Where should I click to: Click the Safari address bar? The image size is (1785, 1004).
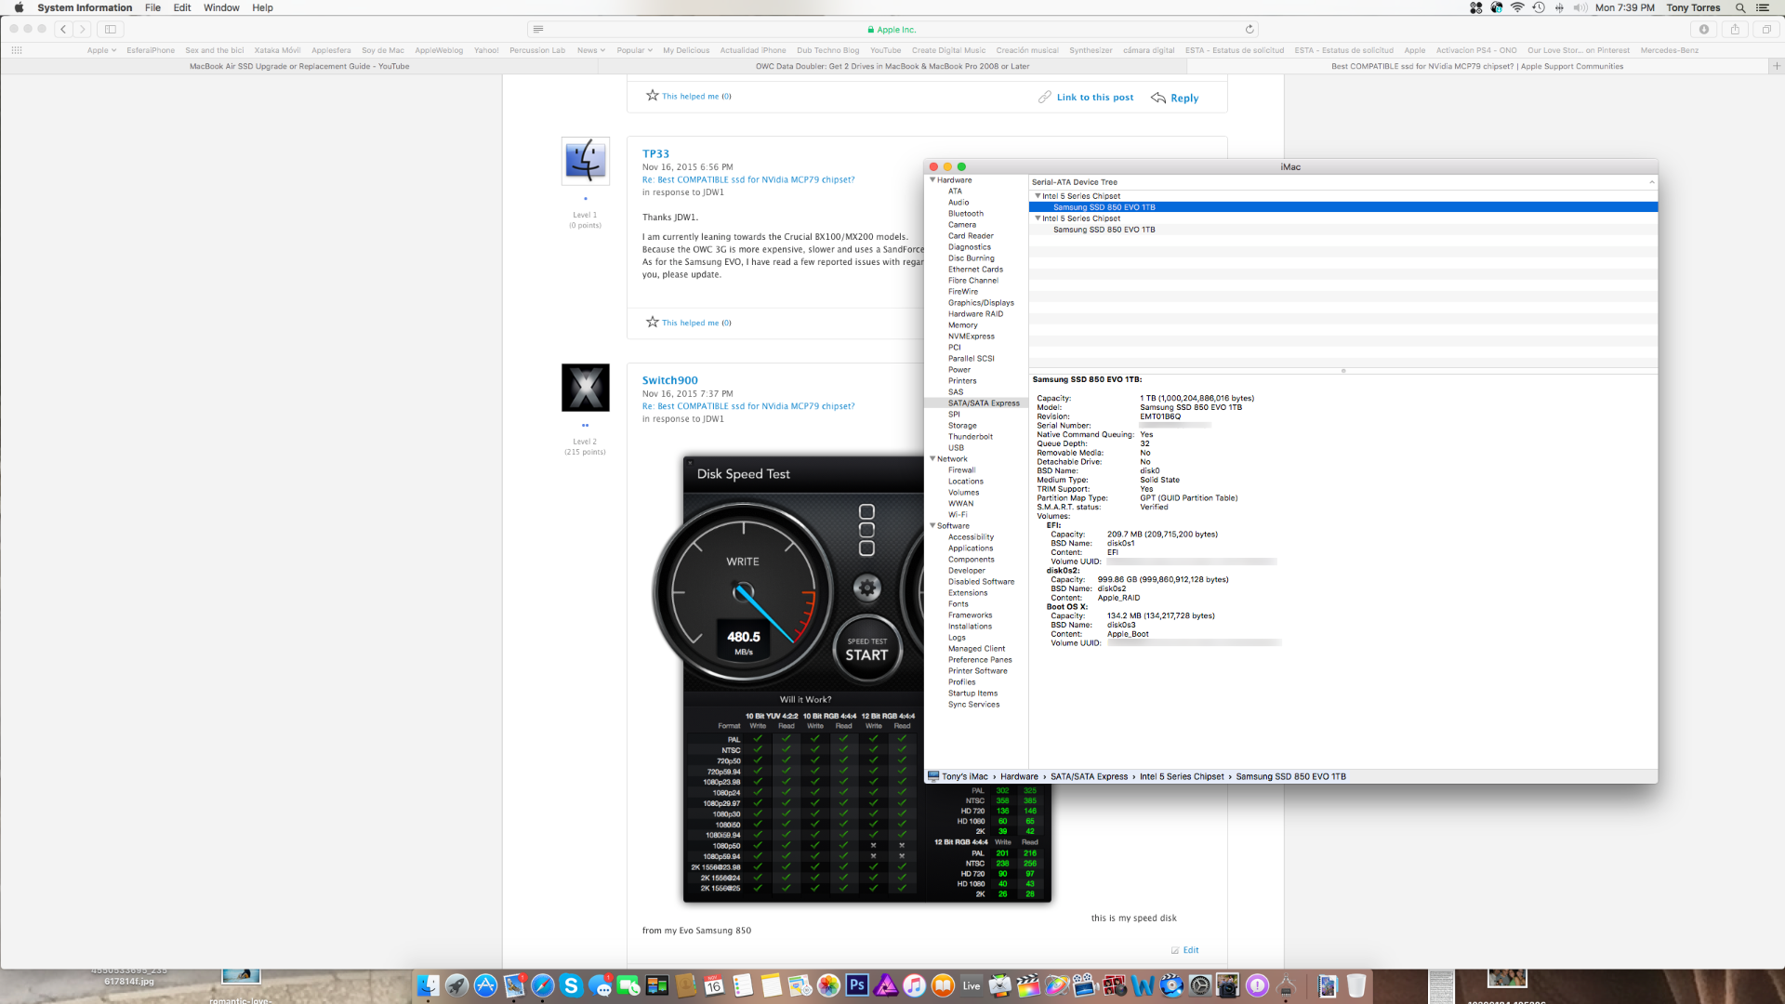pos(891,29)
